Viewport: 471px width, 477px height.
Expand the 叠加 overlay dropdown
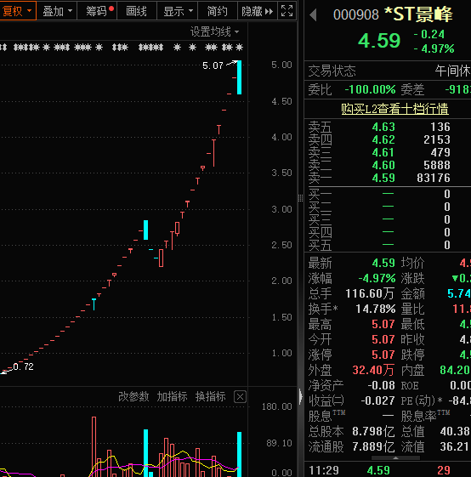tap(57, 11)
